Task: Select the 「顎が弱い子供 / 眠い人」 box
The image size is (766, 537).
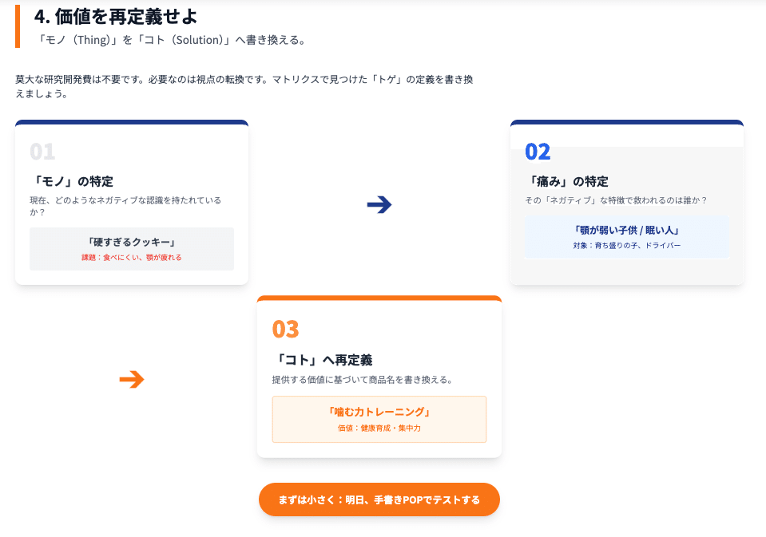Action: (627, 238)
